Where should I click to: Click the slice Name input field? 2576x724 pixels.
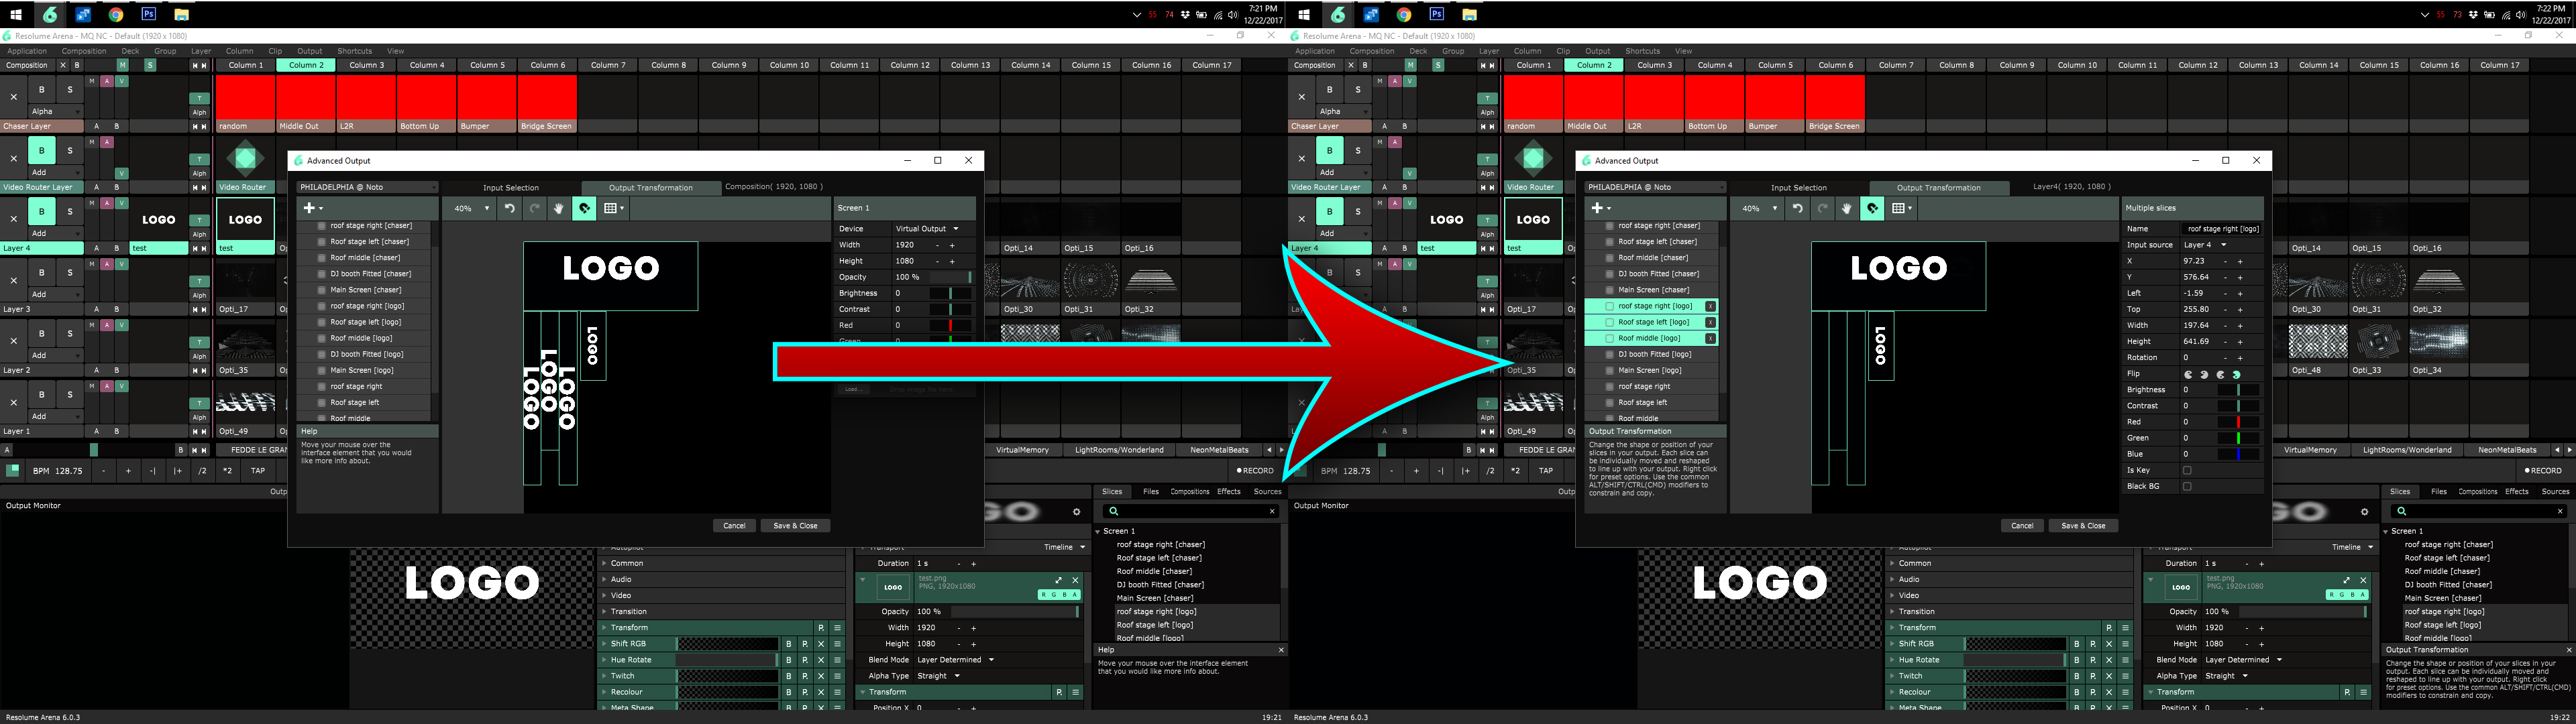tap(2221, 229)
